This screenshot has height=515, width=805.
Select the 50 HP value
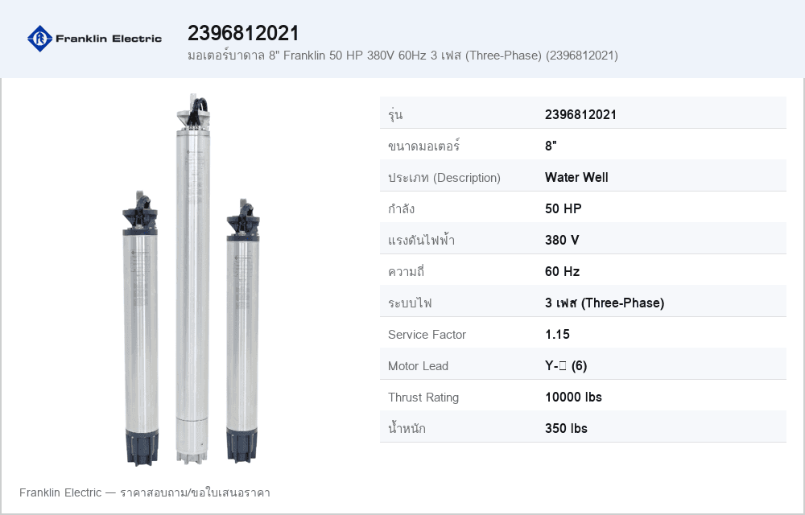click(x=563, y=208)
